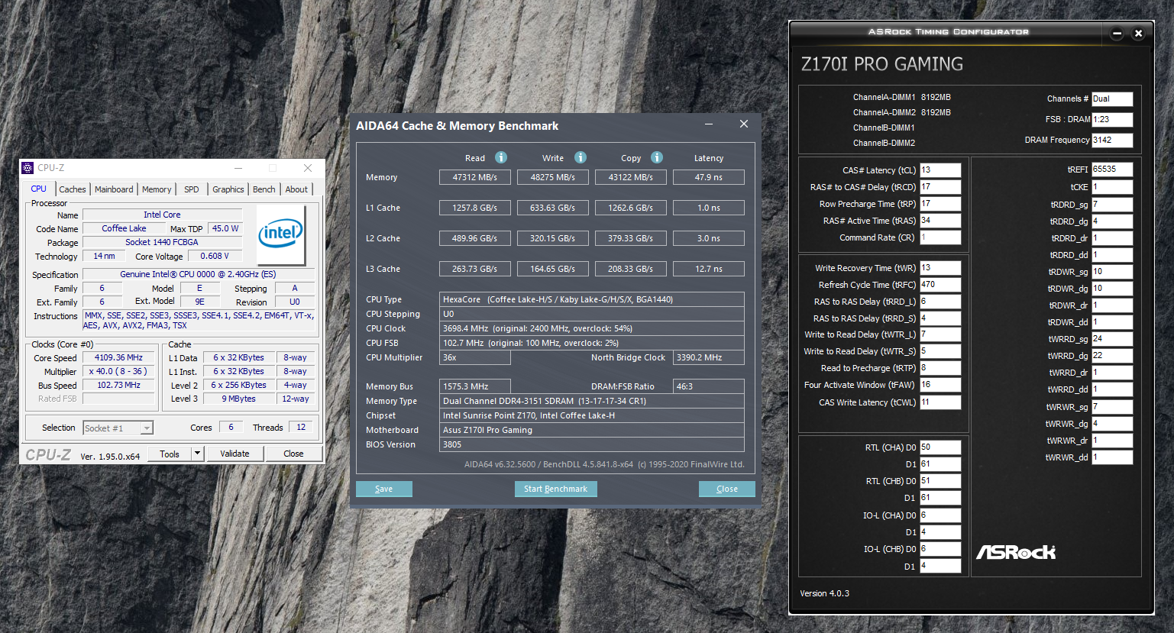Image resolution: width=1174 pixels, height=633 pixels.
Task: Select the tRDRD_sg value field
Action: (1112, 205)
